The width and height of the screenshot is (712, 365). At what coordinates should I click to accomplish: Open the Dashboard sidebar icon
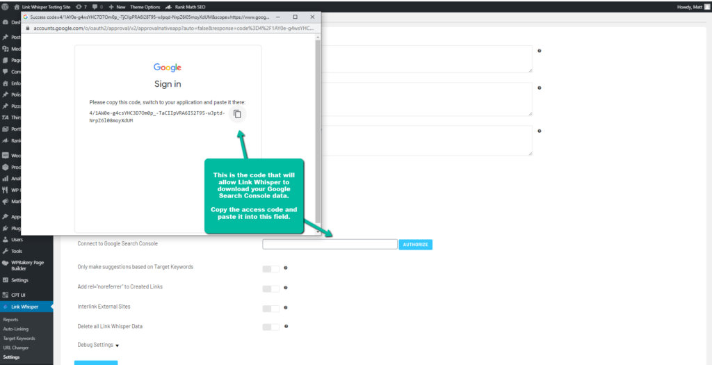click(6, 22)
